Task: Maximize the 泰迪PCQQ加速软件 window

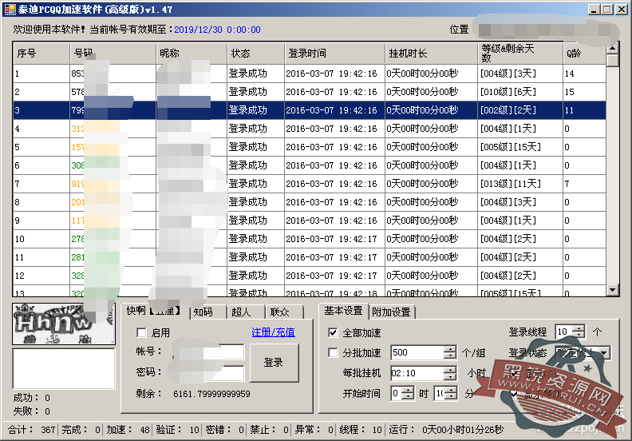Action: coord(607,10)
